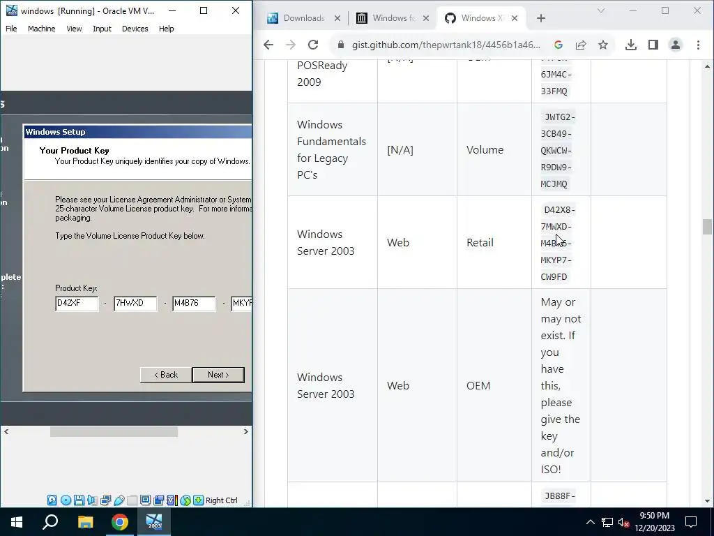Image resolution: width=714 pixels, height=536 pixels.
Task: Click the Chrome page scrollbar down arrow
Action: pyautogui.click(x=707, y=501)
